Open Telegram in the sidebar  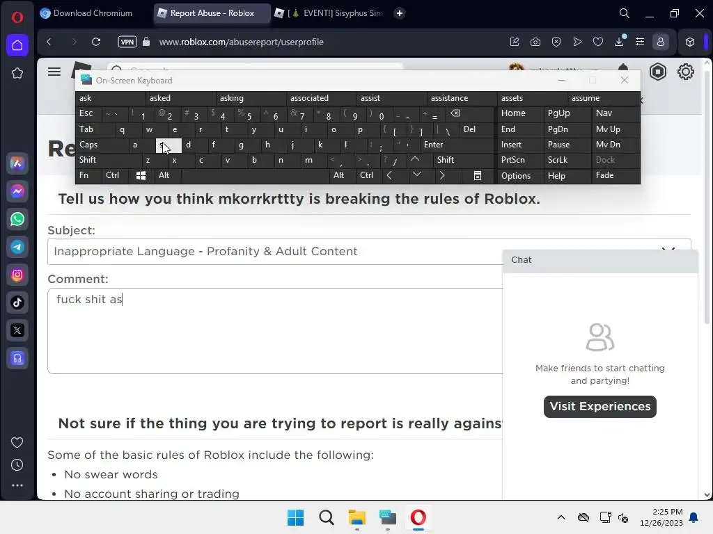click(x=17, y=247)
